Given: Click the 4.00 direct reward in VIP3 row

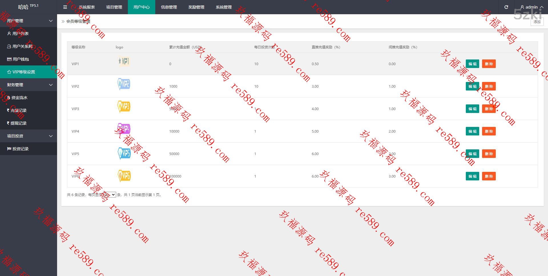Looking at the screenshot, I should pyautogui.click(x=315, y=109).
